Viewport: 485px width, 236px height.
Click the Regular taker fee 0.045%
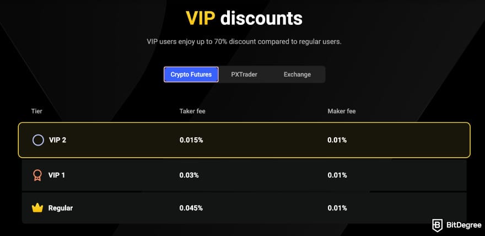[x=191, y=208]
